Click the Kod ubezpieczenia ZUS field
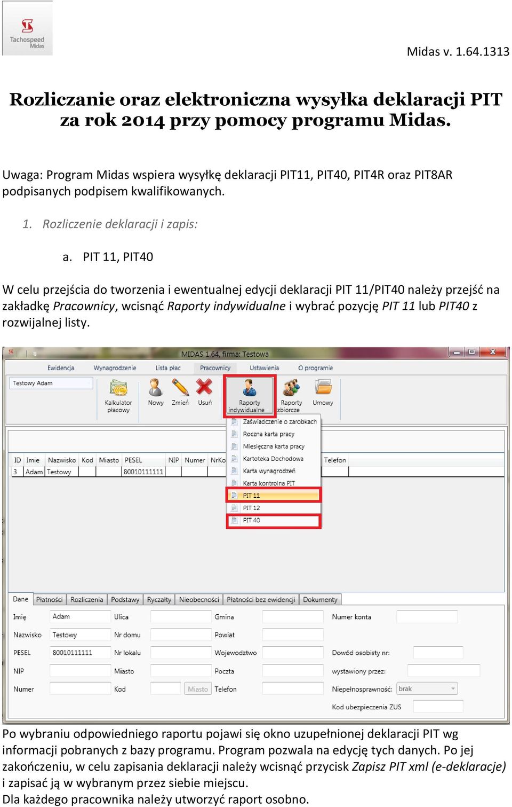 (x=438, y=707)
